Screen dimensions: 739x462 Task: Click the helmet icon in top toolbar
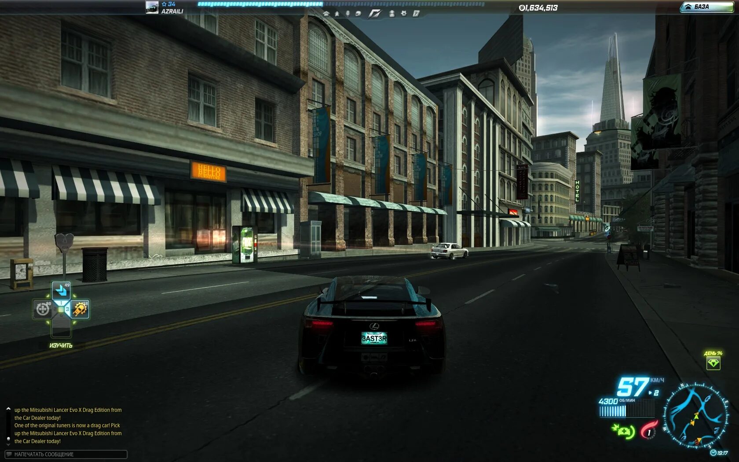pos(358,14)
